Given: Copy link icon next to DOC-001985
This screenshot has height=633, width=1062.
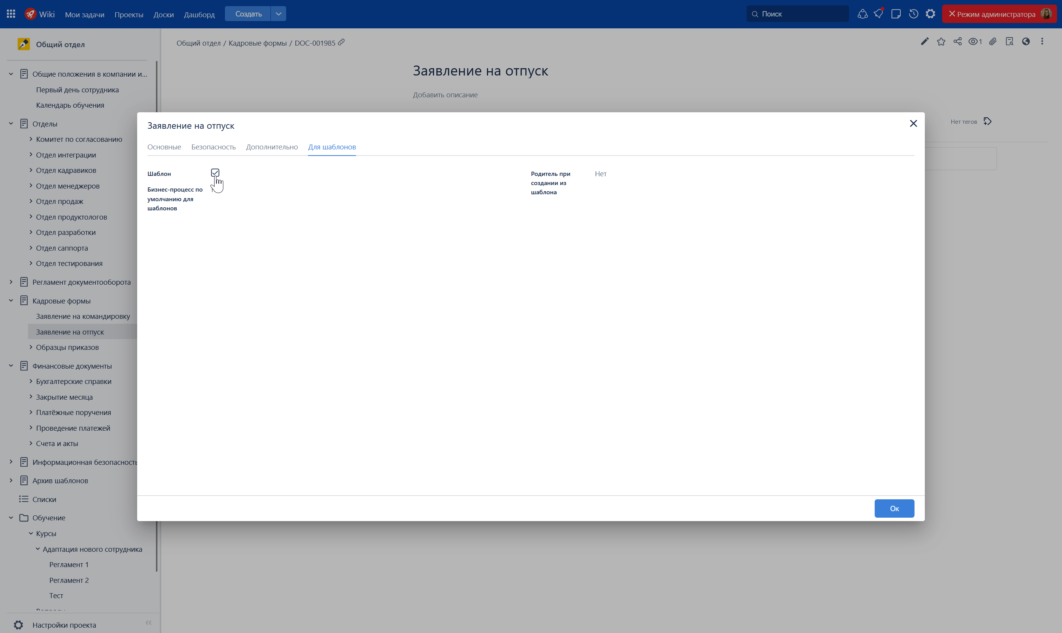Looking at the screenshot, I should (x=341, y=43).
